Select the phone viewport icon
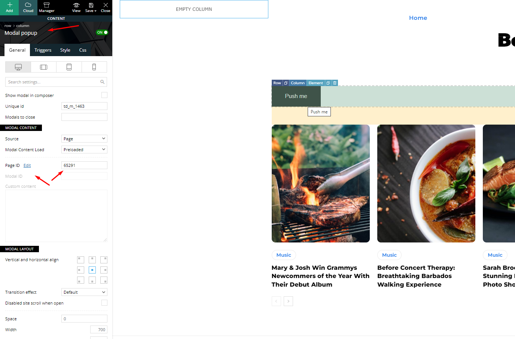This screenshot has height=339, width=515. 94,67
